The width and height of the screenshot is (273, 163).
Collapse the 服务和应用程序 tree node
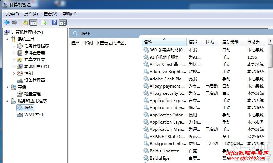[7, 101]
